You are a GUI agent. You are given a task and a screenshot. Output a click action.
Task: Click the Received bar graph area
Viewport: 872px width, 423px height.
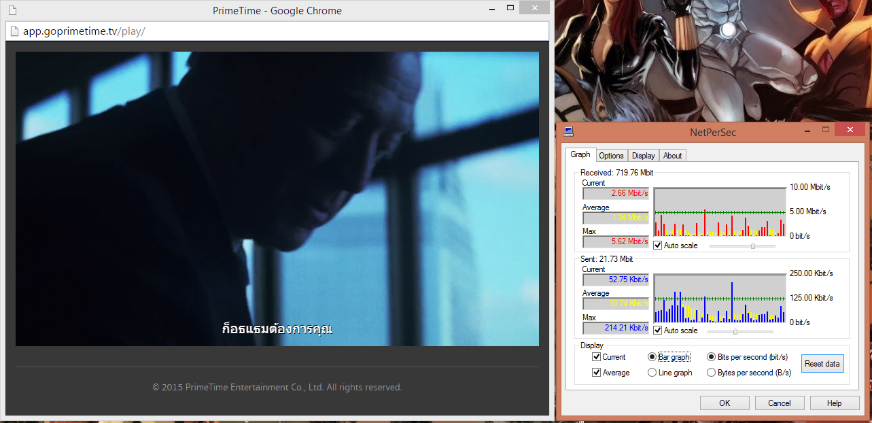pyautogui.click(x=720, y=212)
